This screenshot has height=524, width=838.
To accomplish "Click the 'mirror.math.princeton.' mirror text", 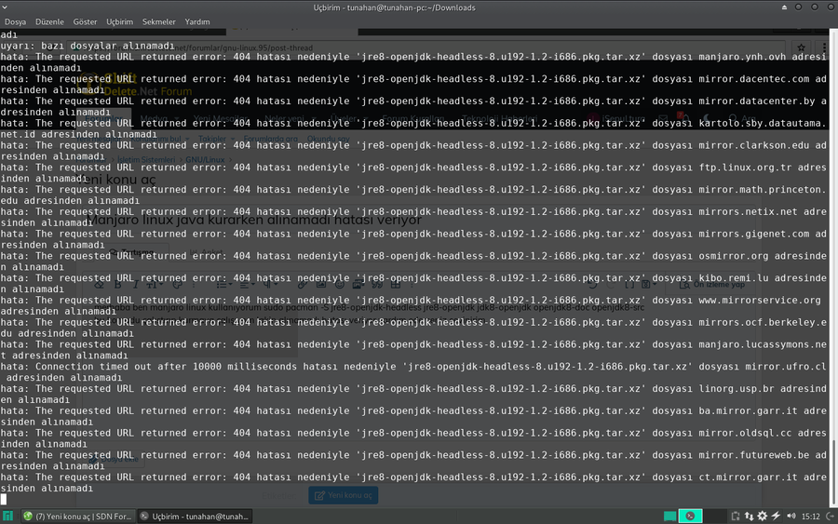I will pyautogui.click(x=762, y=190).
